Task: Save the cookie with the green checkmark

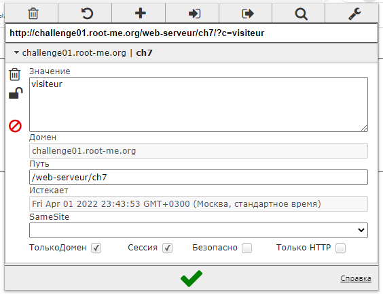Action: 191,278
